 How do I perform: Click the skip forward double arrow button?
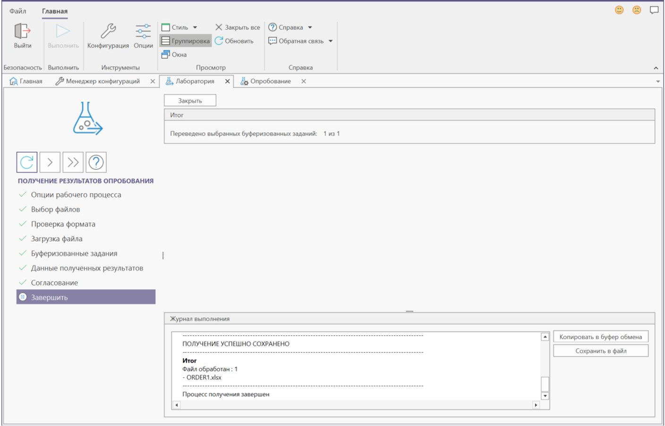[x=73, y=162]
